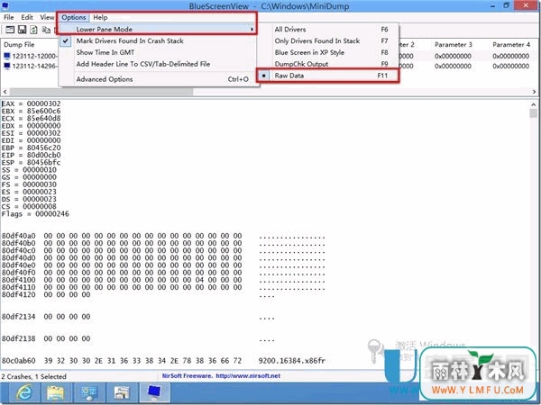Viewport: 541px width, 405px height.
Task: Click the lower pane vertical scrollbar thumb
Action: point(534,113)
